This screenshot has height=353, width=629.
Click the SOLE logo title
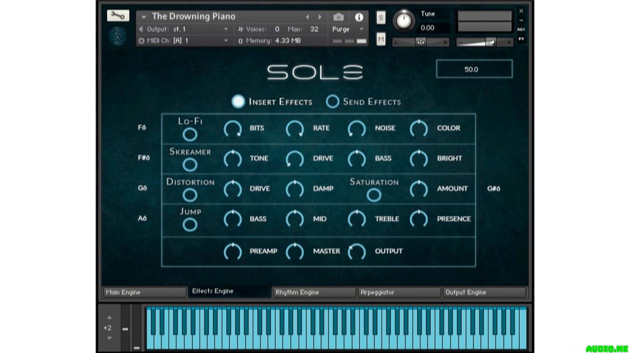click(315, 72)
